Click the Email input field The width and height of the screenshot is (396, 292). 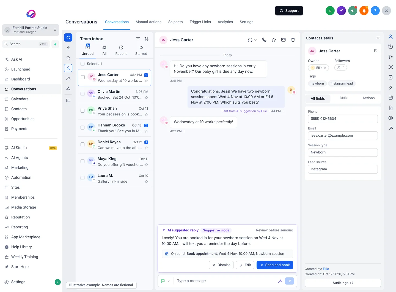tap(343, 136)
